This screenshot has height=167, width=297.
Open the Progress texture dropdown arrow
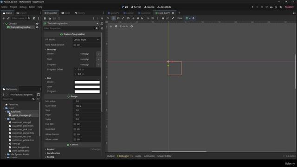click(x=98, y=65)
